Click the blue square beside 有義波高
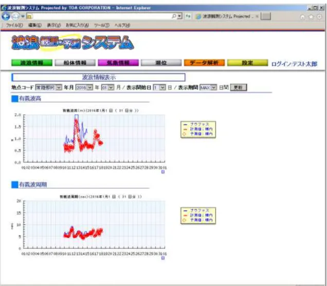 coord(14,99)
